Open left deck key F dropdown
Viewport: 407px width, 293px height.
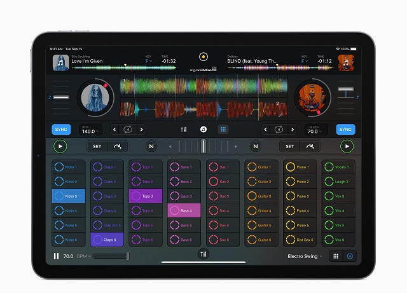148,61
